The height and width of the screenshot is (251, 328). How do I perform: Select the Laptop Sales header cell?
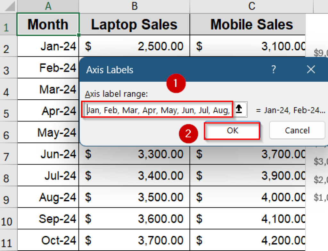134,24
